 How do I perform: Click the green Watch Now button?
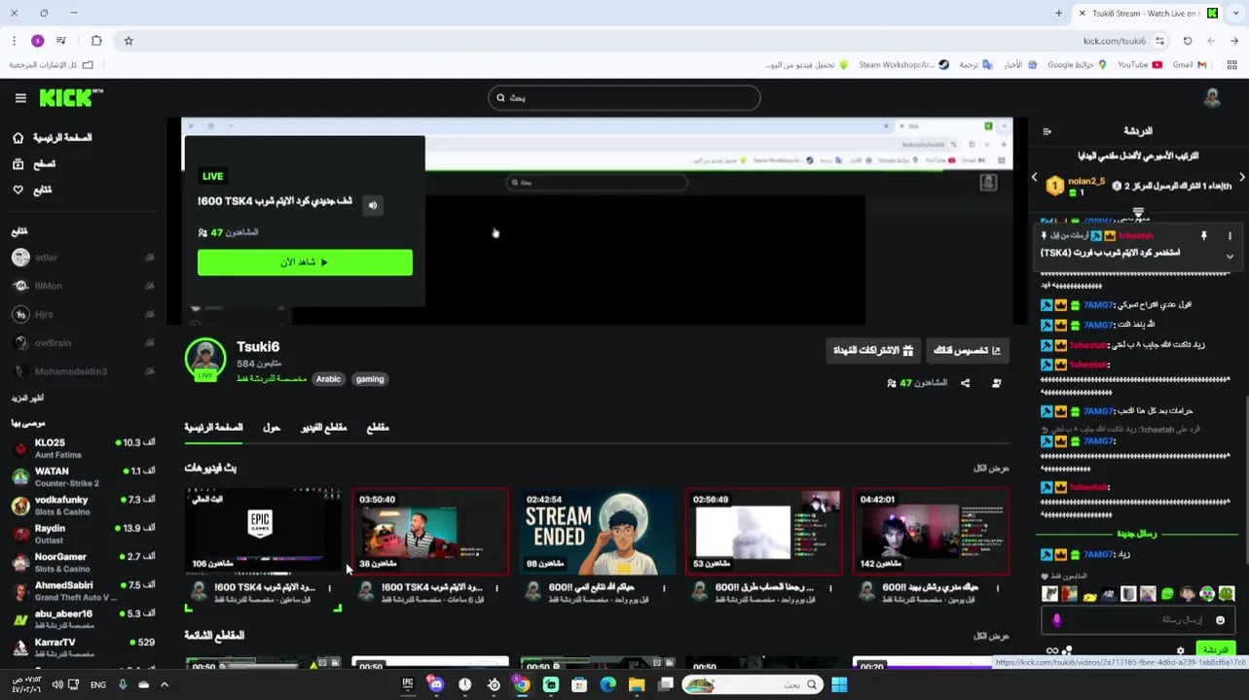[x=305, y=262]
